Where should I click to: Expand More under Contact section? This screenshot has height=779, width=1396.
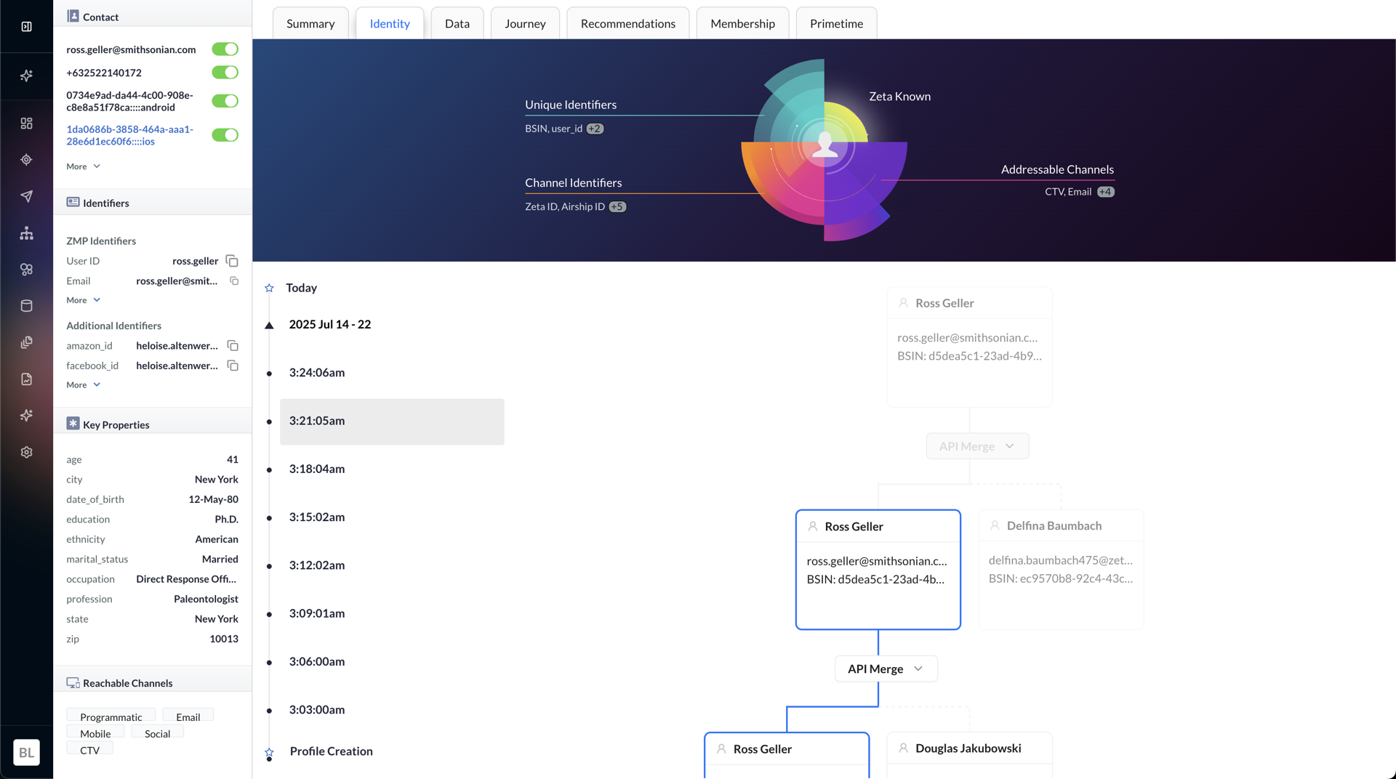(83, 166)
